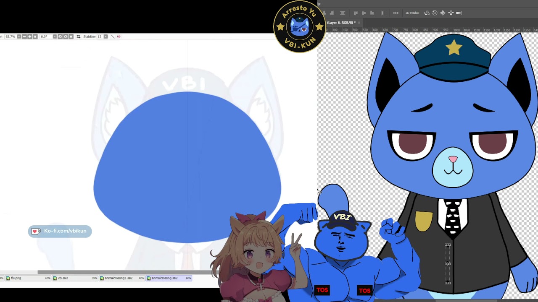Image resolution: width=538 pixels, height=302 pixels.
Task: Select the 3D zoom camera icon
Action: [x=459, y=13]
